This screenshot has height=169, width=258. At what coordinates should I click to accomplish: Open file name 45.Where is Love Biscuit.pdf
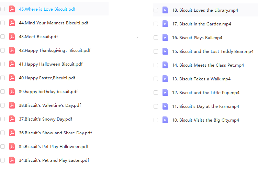tap(47, 9)
